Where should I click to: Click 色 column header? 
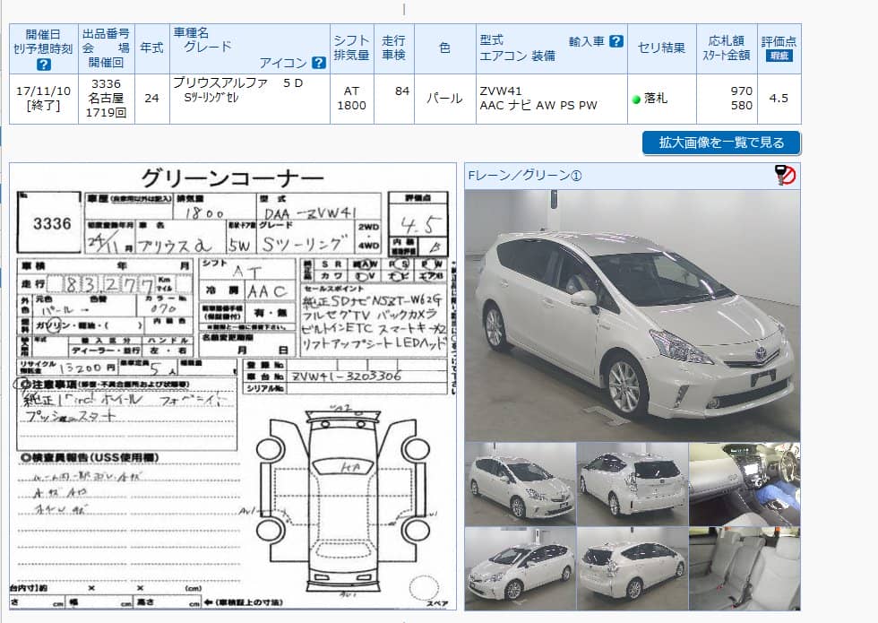click(x=444, y=48)
